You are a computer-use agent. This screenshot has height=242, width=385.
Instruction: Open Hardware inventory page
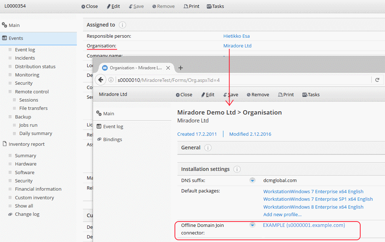pyautogui.click(x=25, y=164)
